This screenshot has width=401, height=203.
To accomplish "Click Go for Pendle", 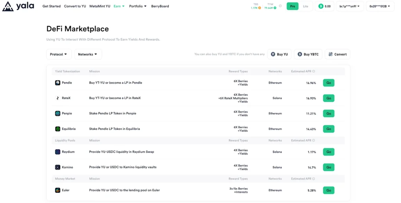I will click(329, 83).
